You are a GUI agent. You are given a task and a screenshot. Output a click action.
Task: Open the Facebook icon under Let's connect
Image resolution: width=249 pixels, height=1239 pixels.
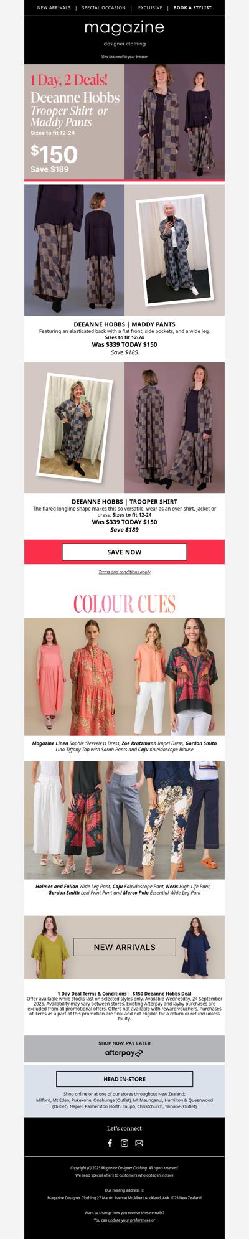[x=110, y=1143]
